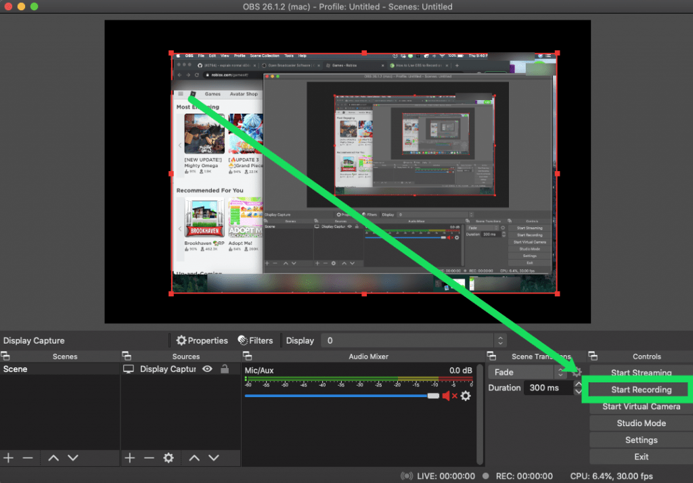This screenshot has height=483, width=693.
Task: Open OBS Settings from Controls
Action: (x=641, y=440)
